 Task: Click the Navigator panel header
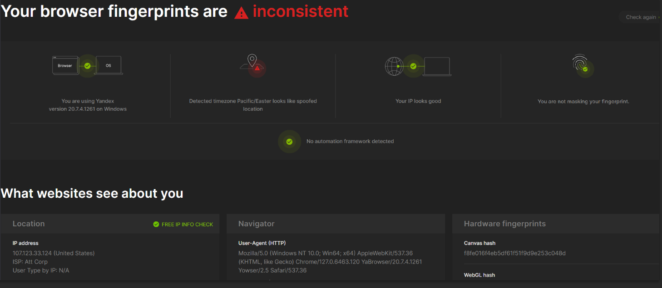[256, 224]
